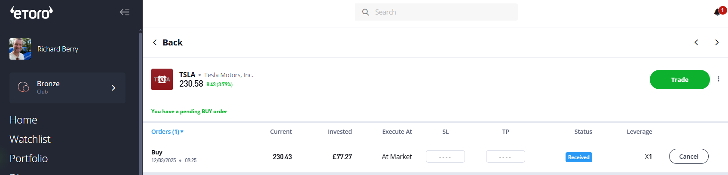
Task: Open the three-dot options menu beside Trade
Action: coord(719,79)
